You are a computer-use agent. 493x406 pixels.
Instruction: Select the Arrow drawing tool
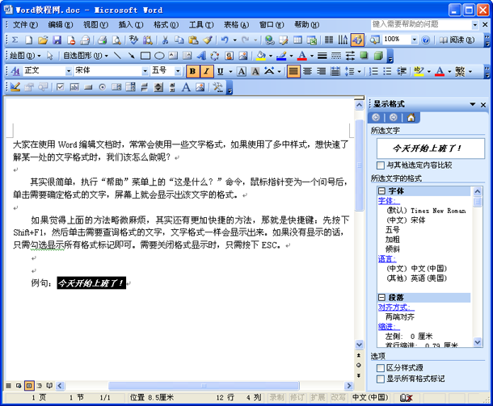point(131,56)
